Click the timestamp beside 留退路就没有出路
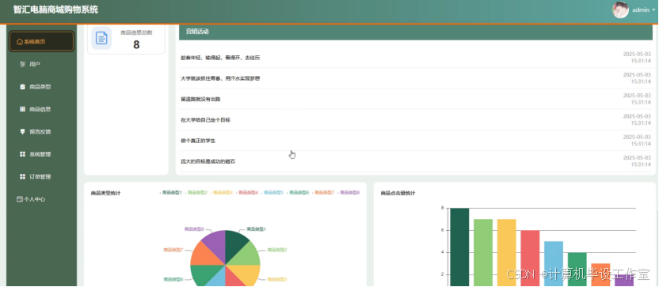The image size is (659, 287). [x=637, y=99]
